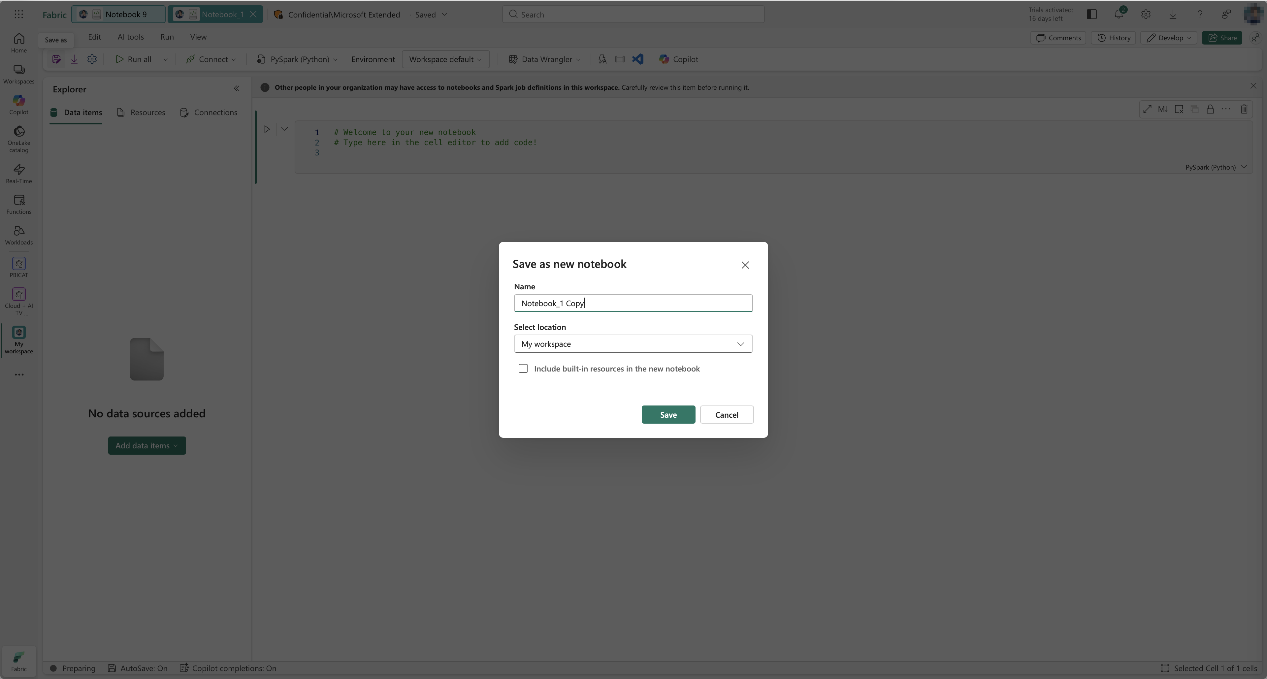Toggle Copilot completions in status bar
Screen dimensions: 1267x679
[x=228, y=668]
